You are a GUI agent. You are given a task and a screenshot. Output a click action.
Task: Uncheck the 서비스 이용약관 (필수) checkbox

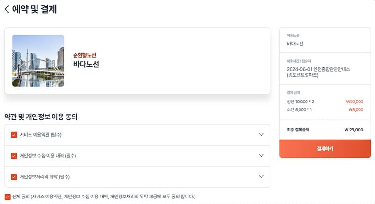14,135
